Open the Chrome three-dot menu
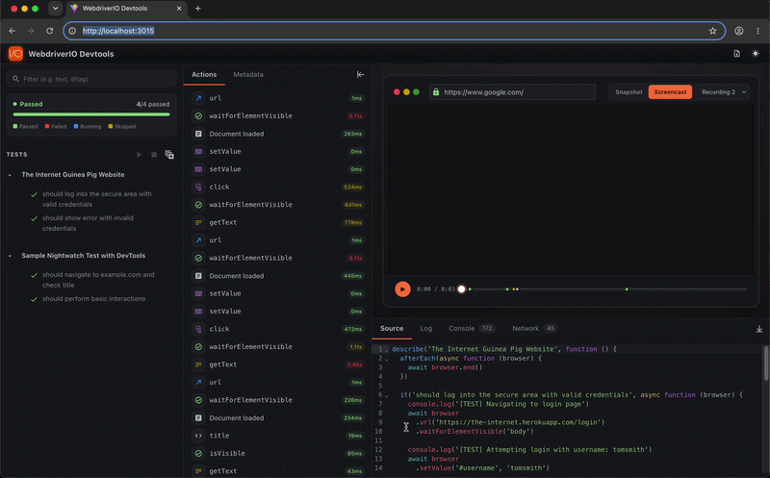 [x=757, y=31]
